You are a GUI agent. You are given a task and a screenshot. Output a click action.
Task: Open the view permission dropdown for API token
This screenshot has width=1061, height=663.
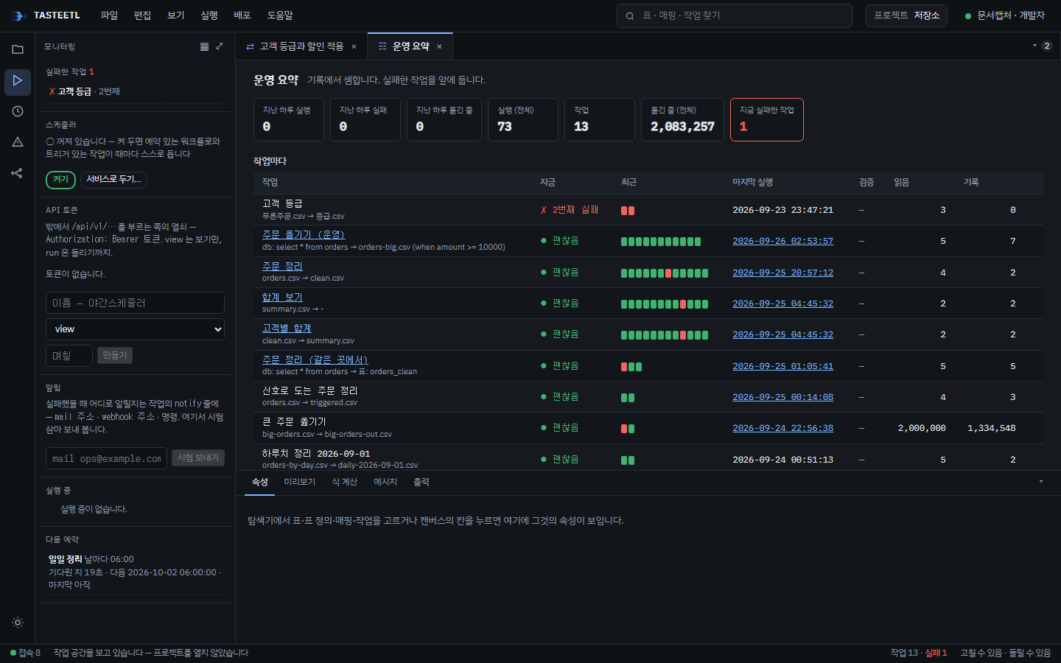pos(135,329)
